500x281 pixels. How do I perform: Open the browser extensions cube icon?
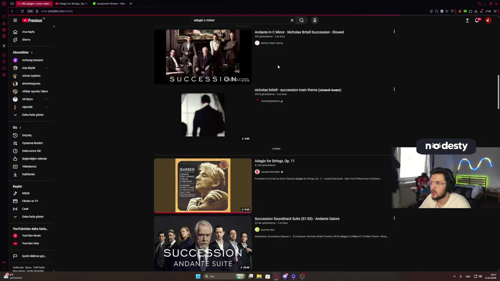click(470, 11)
